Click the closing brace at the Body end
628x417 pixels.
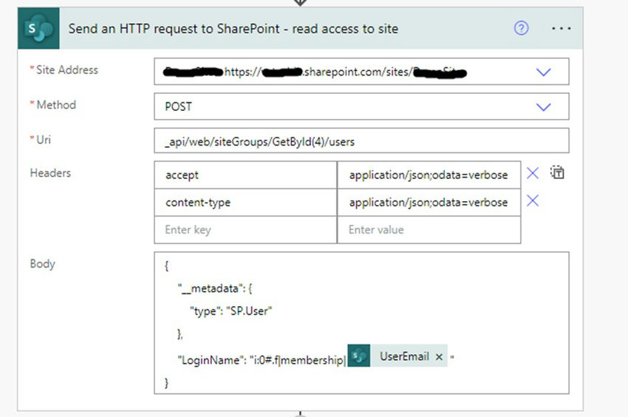(x=167, y=383)
